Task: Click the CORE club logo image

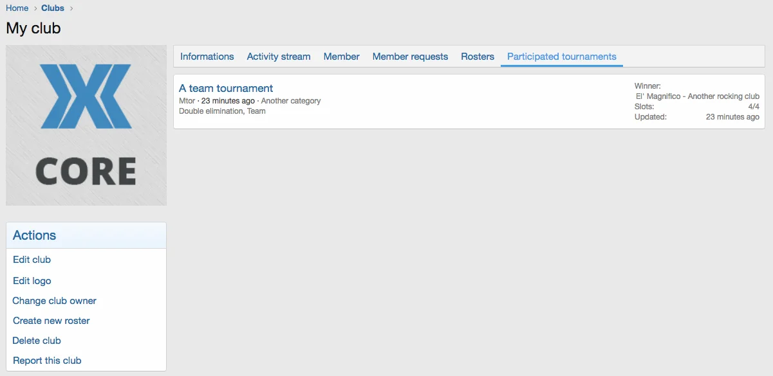Action: point(86,125)
